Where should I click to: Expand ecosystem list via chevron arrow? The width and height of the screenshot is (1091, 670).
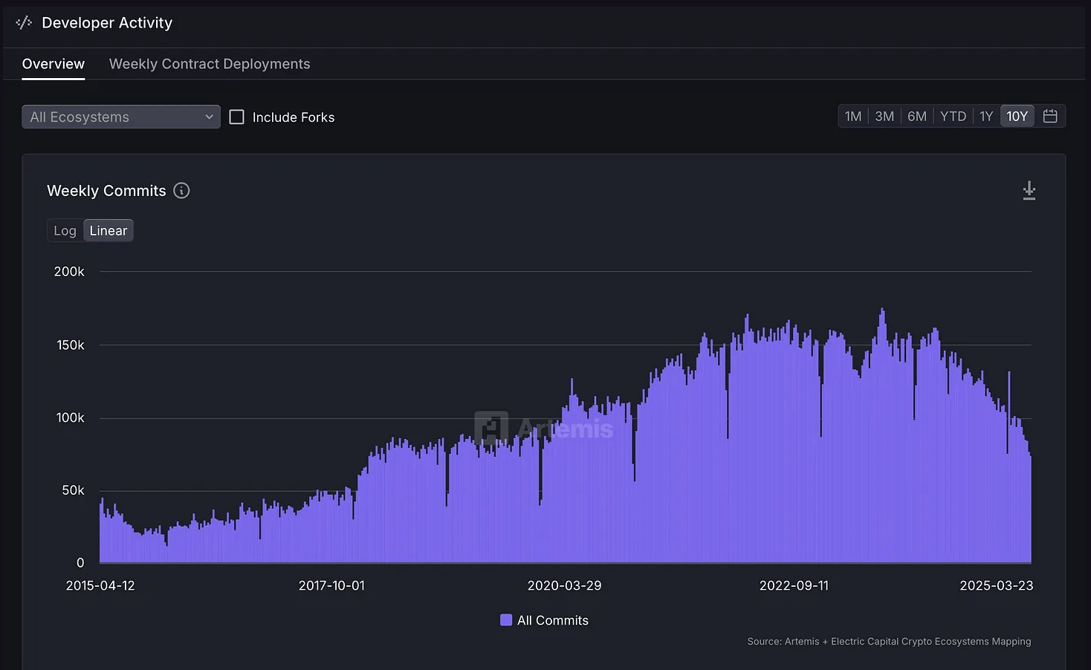[x=209, y=117]
